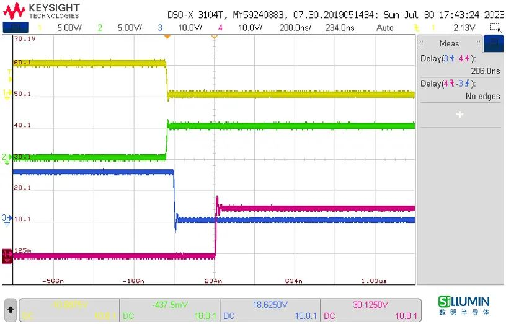Select the rectangular zoom box icon
This screenshot has width=506, height=324.
pos(494,28)
